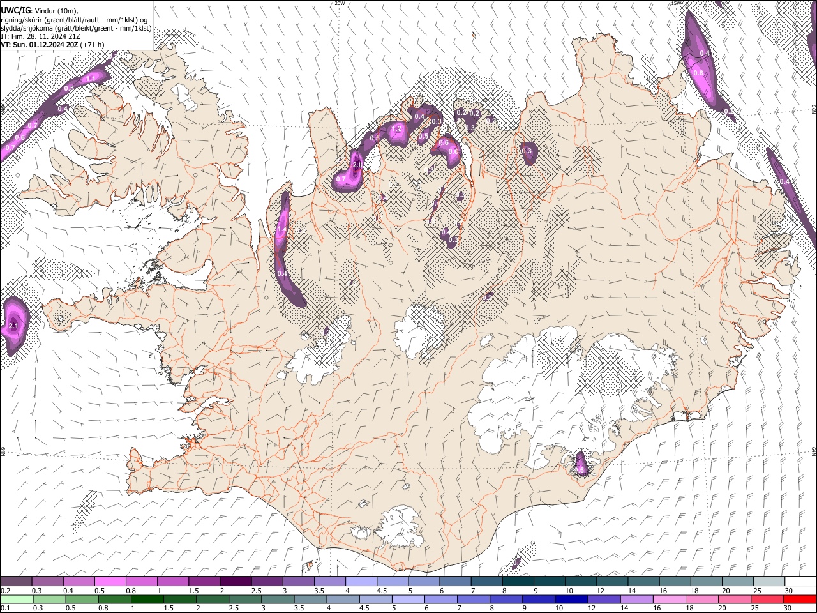Pick the lightest green 0.1–0.3 swatch in lower legend

point(17,599)
